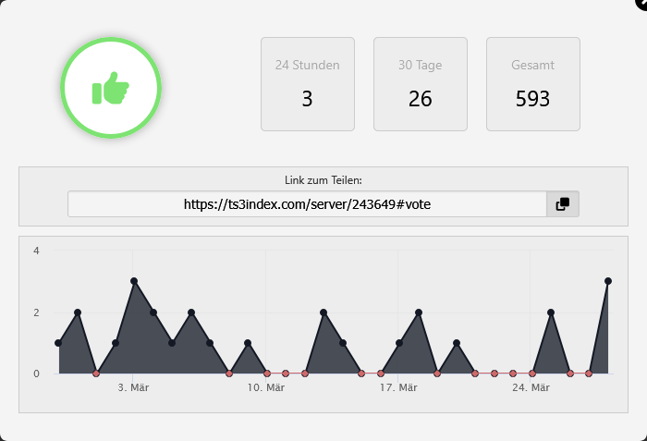Click the '24. Mär' axis label

coord(531,387)
